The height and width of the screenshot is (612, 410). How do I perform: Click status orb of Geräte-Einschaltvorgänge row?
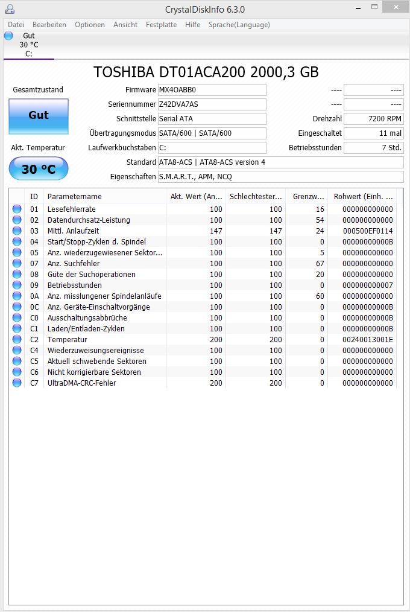pyautogui.click(x=17, y=307)
